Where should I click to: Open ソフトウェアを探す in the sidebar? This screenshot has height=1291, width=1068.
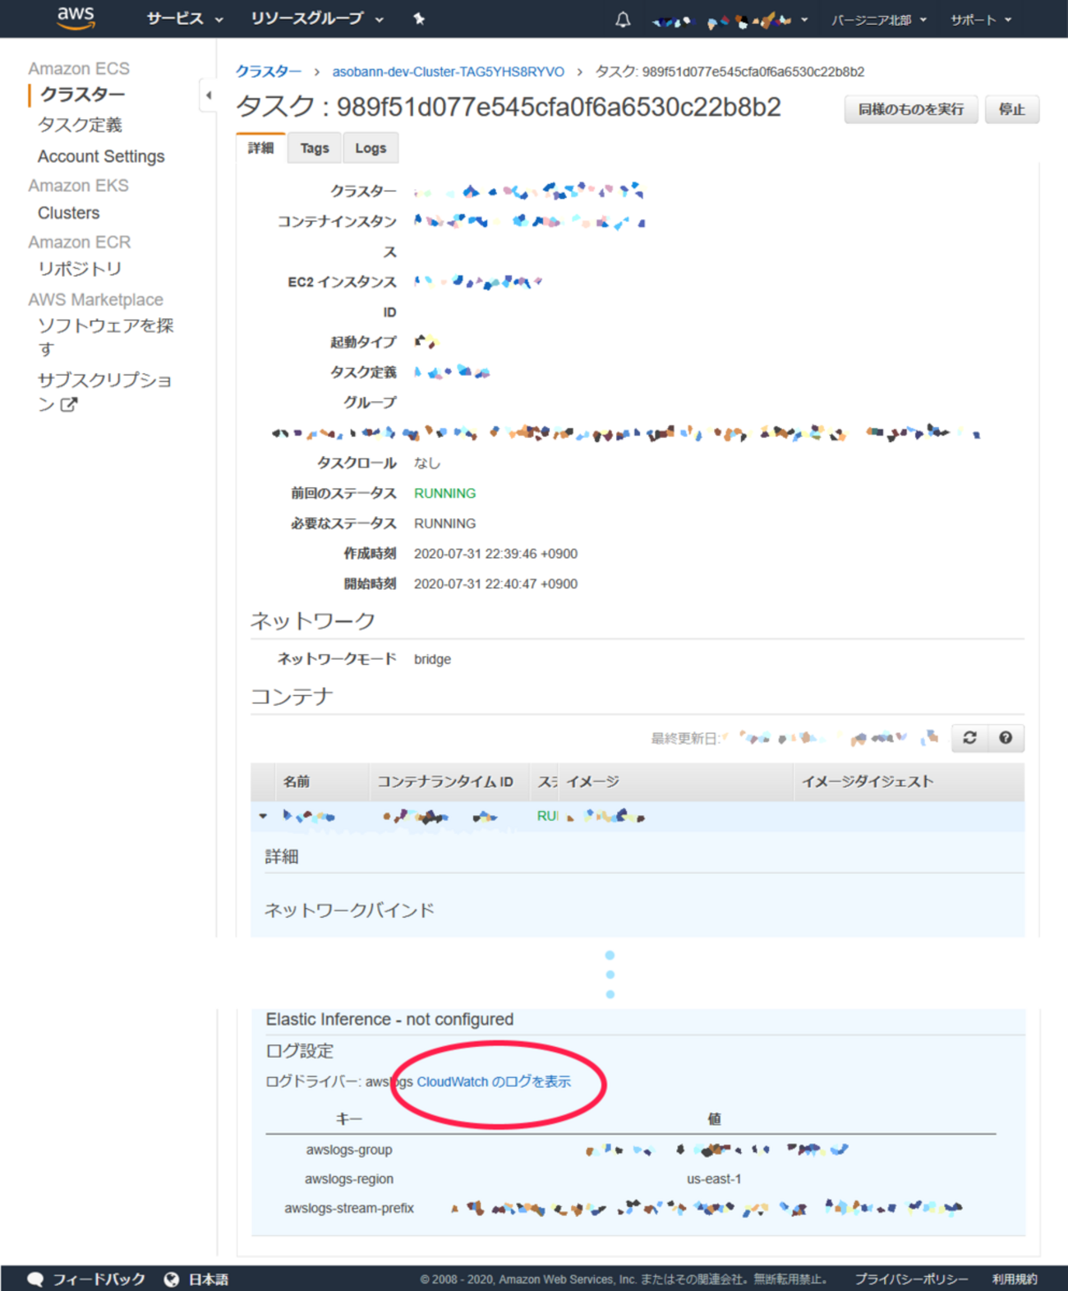click(105, 337)
